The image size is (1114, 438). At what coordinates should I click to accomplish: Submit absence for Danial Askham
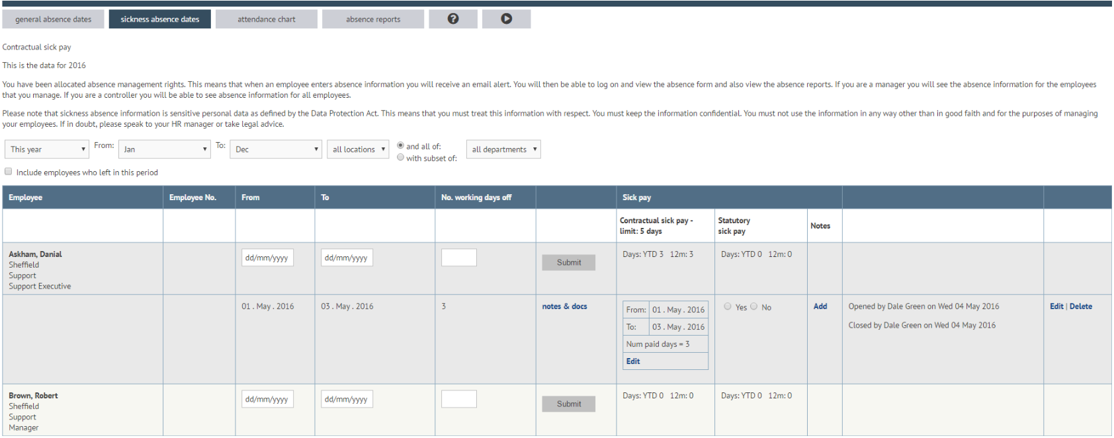tap(569, 262)
